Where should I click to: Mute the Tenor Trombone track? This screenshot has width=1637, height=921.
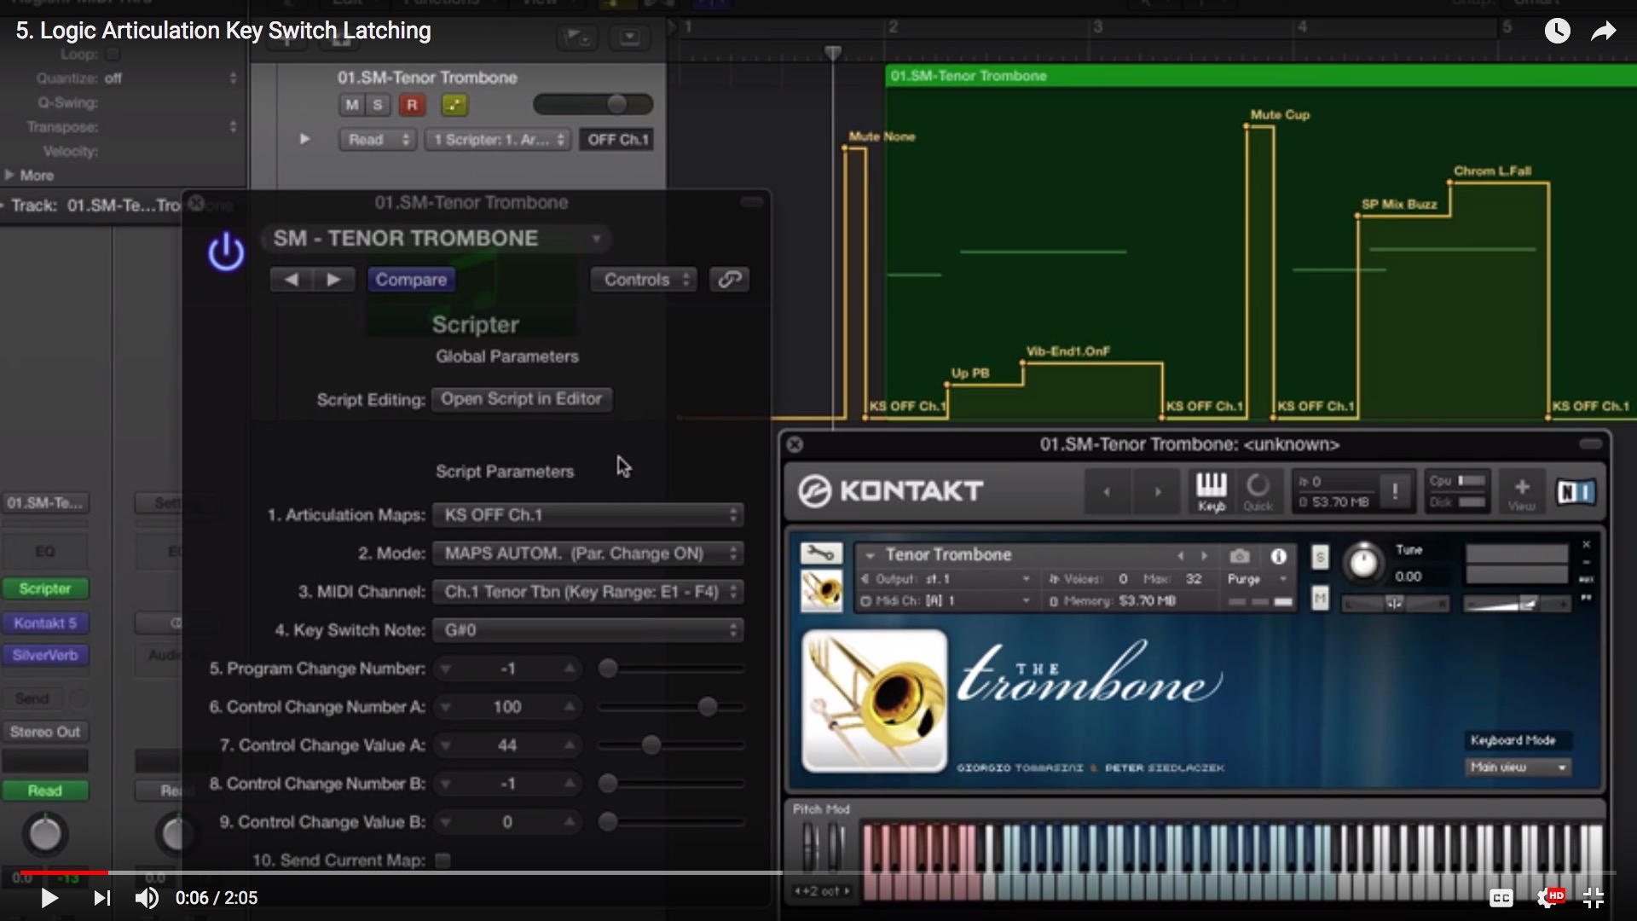coord(351,105)
